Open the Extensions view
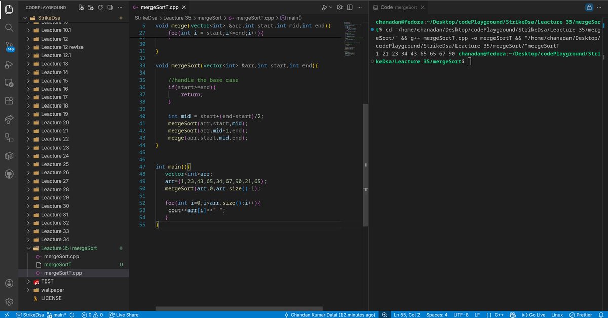608x318 pixels. [x=9, y=101]
